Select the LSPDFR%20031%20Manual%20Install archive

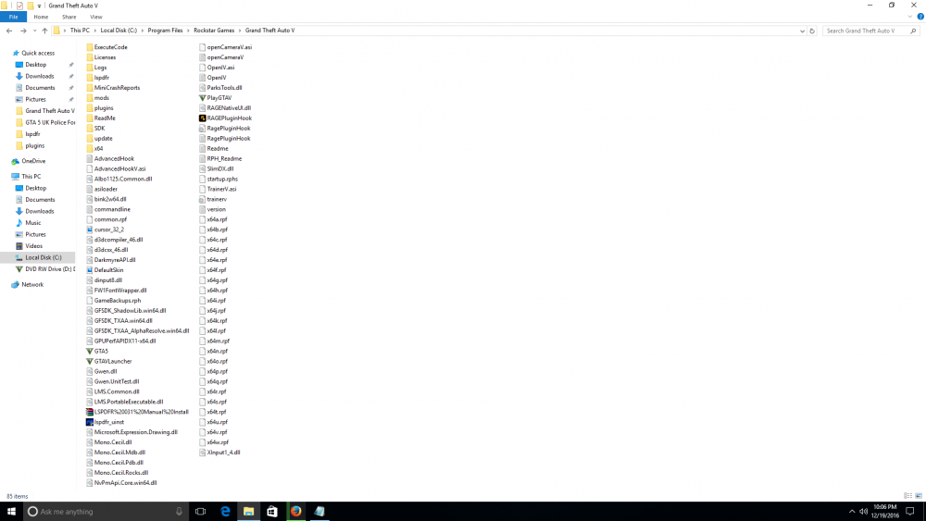137,412
